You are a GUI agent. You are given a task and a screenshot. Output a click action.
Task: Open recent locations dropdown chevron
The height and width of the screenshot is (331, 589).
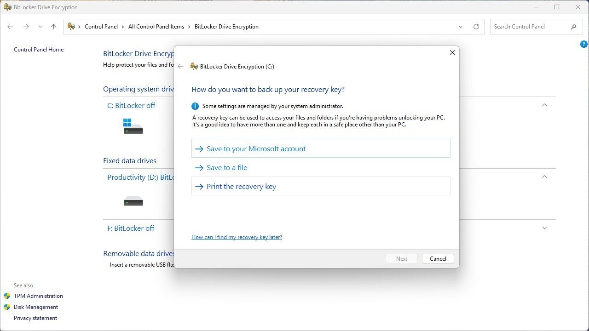40,27
